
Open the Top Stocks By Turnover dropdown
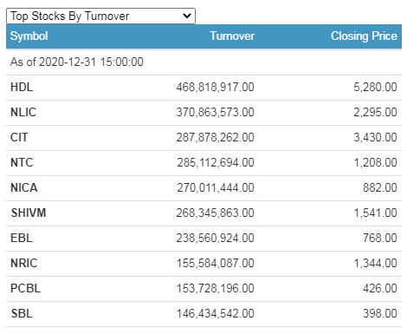tap(100, 16)
